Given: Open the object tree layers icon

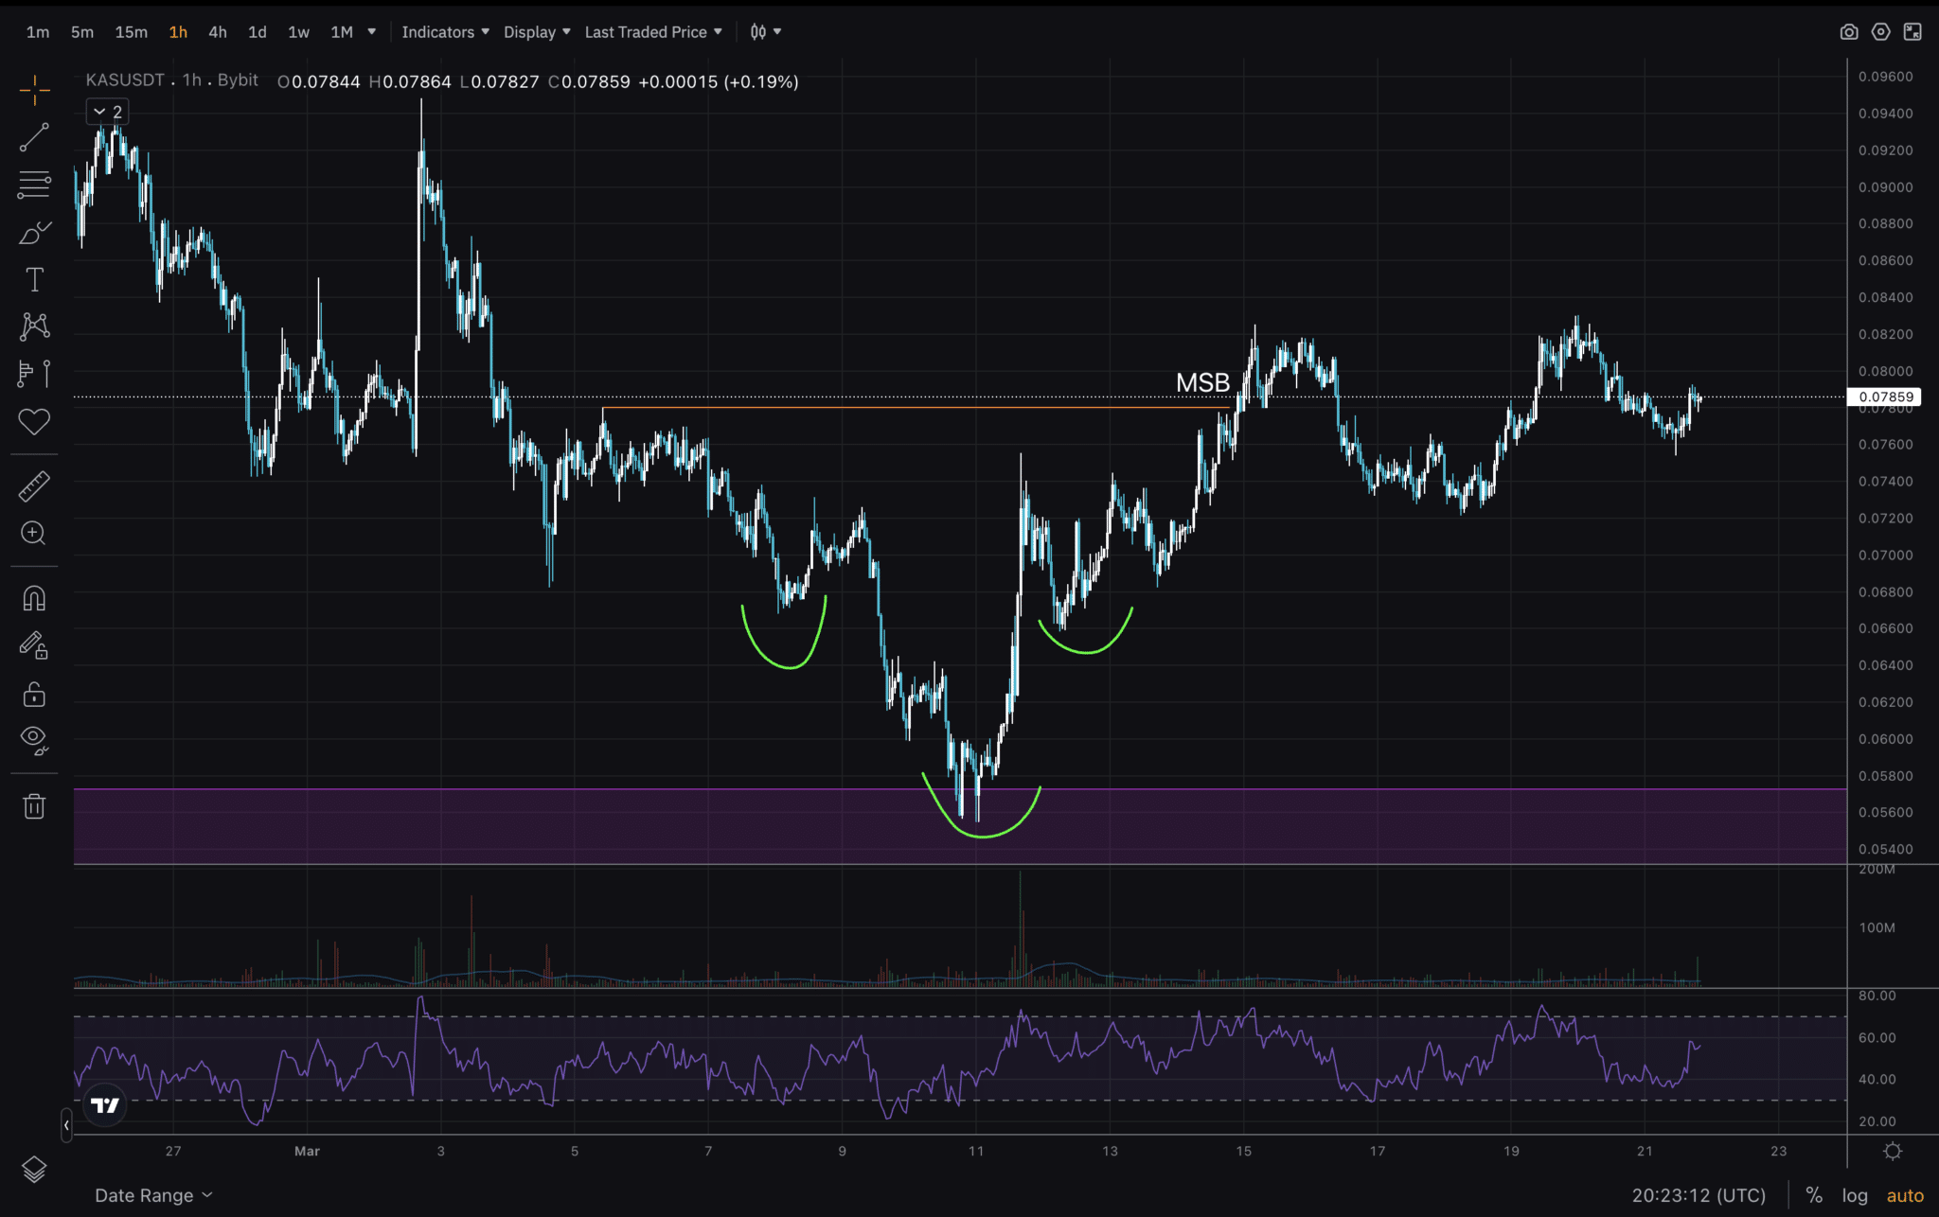Looking at the screenshot, I should (x=34, y=1170).
